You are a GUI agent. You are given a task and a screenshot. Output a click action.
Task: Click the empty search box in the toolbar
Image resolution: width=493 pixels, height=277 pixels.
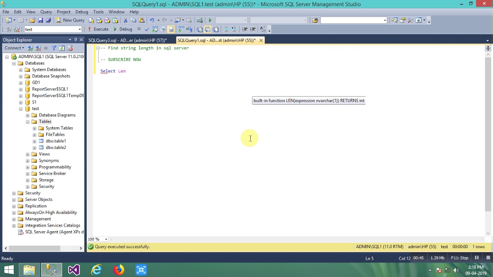(354, 20)
